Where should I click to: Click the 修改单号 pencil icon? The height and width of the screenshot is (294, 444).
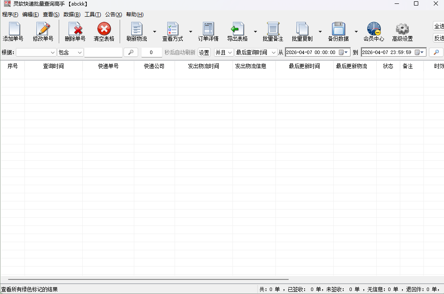pyautogui.click(x=43, y=29)
